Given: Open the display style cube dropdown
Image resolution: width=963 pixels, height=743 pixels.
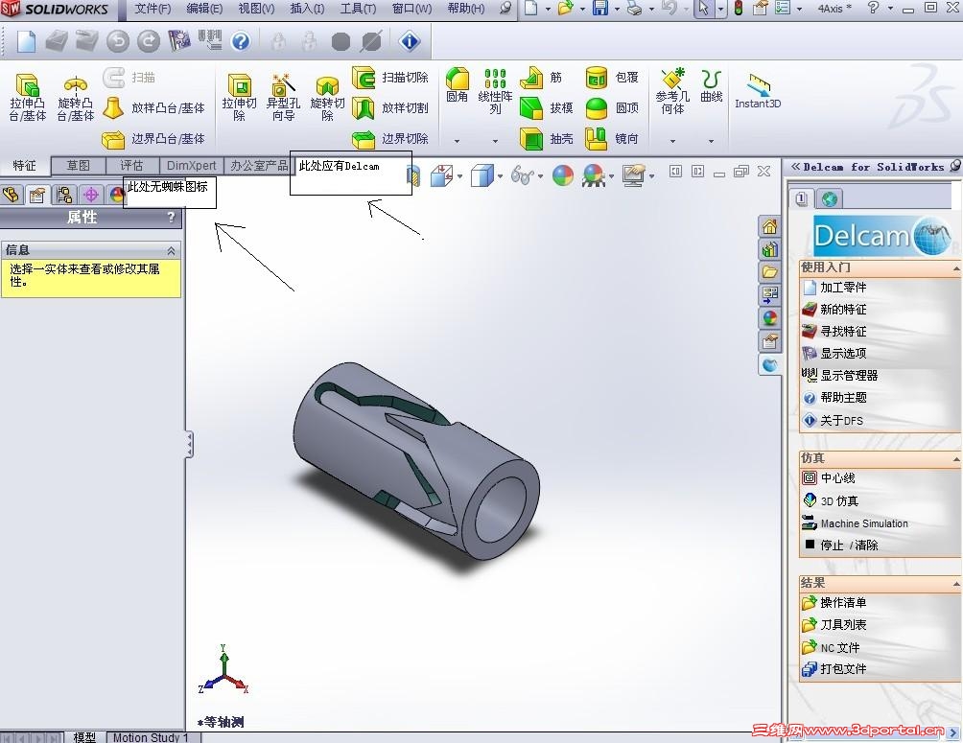Looking at the screenshot, I should 500,176.
